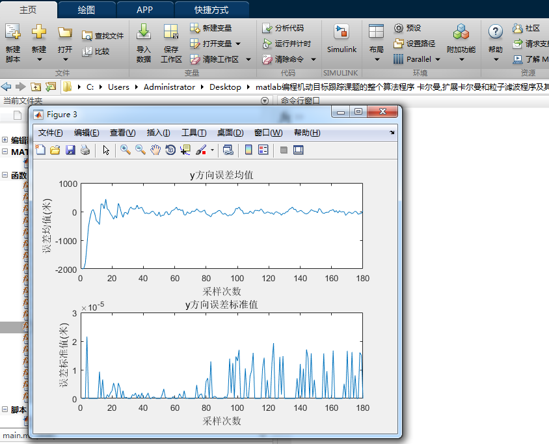549x444 pixels.
Task: Click Desktop in the address path
Action: point(225,87)
